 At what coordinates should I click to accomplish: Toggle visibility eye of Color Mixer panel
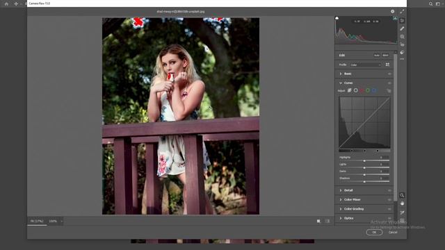[389, 200]
